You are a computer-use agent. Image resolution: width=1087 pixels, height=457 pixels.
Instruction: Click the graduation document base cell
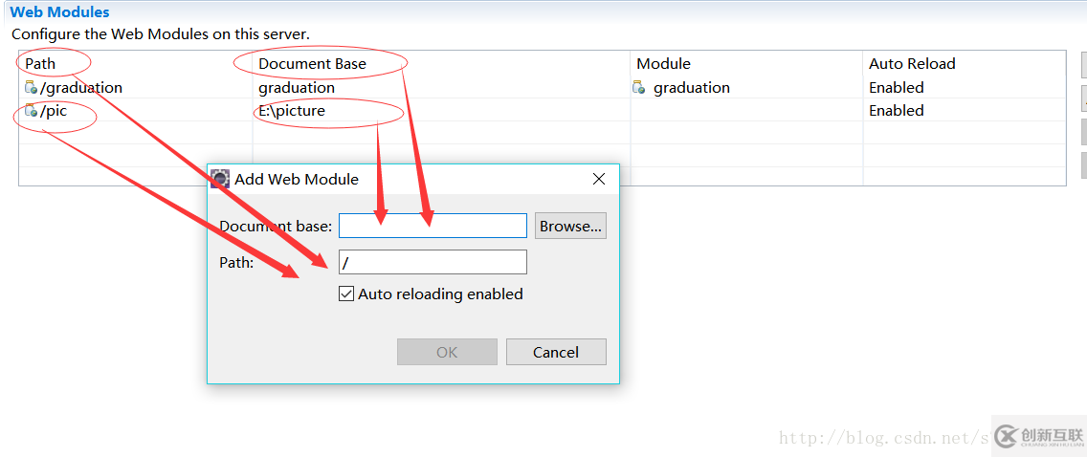tap(297, 88)
